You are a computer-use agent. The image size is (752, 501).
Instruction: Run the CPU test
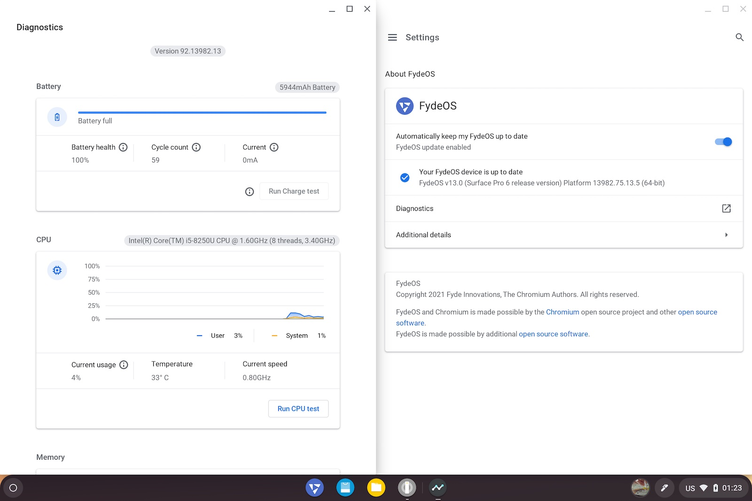298,409
